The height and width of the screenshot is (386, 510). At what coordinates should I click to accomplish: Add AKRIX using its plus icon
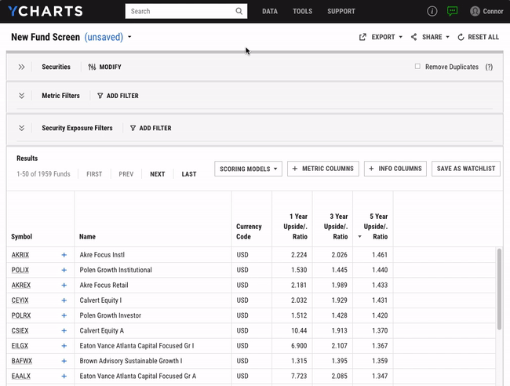[64, 255]
